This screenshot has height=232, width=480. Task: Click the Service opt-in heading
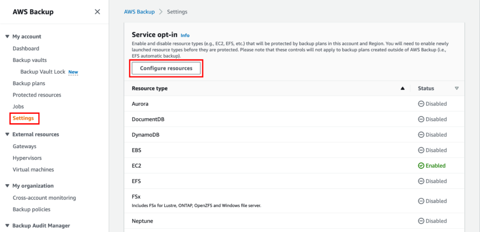(x=155, y=35)
